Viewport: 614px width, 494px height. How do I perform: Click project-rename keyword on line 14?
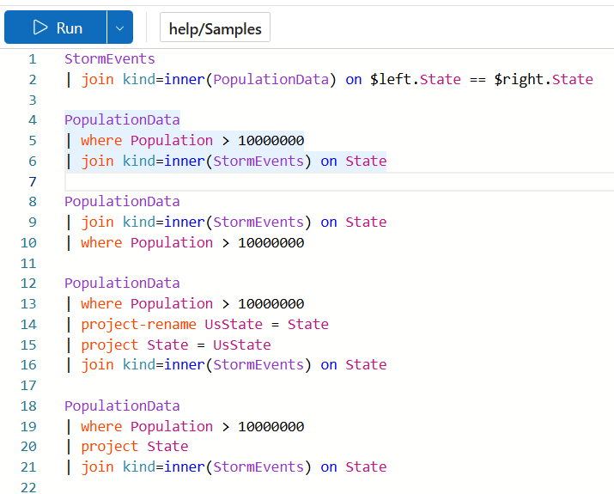click(x=138, y=325)
